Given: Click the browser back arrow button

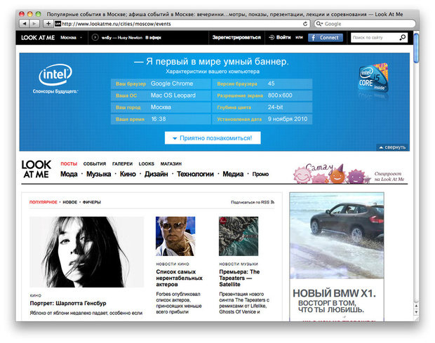Looking at the screenshot, I should tap(25, 24).
